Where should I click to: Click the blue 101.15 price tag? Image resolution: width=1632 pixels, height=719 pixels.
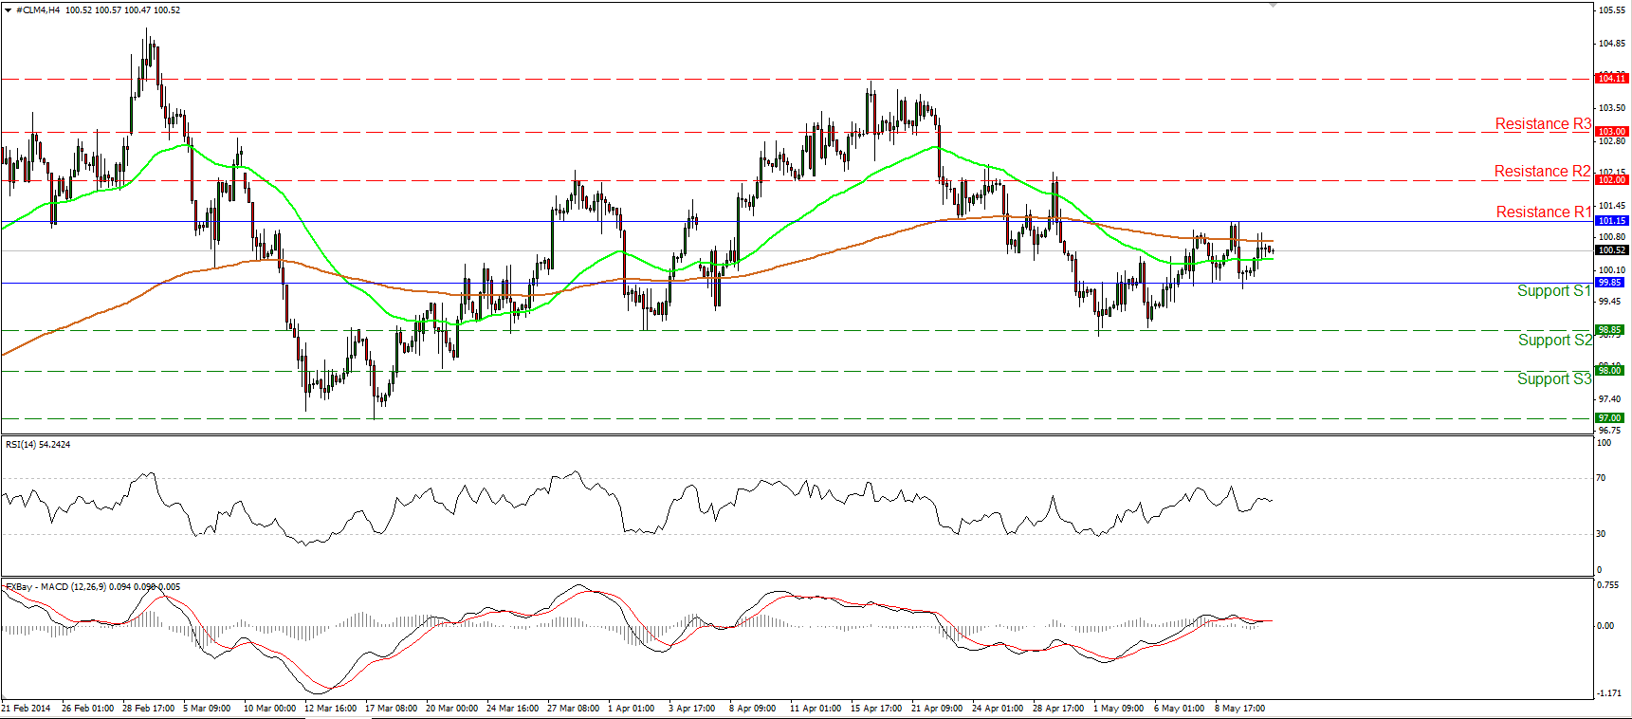(x=1612, y=221)
